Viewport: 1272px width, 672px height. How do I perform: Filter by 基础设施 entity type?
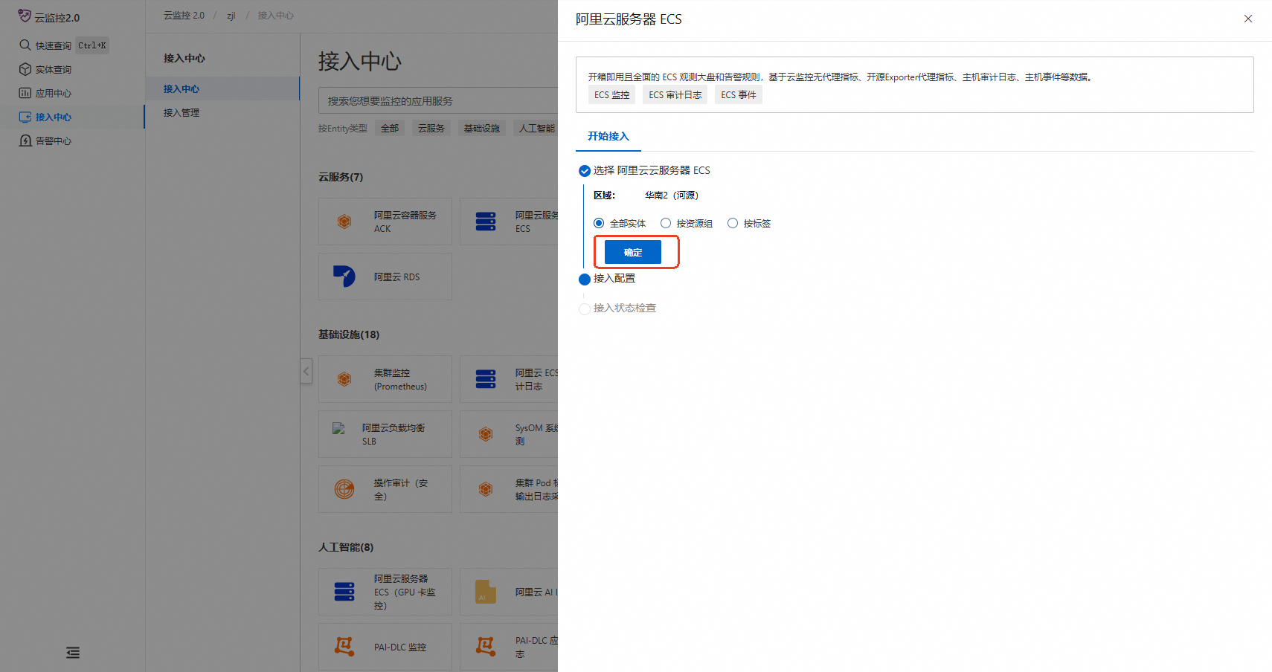[482, 128]
